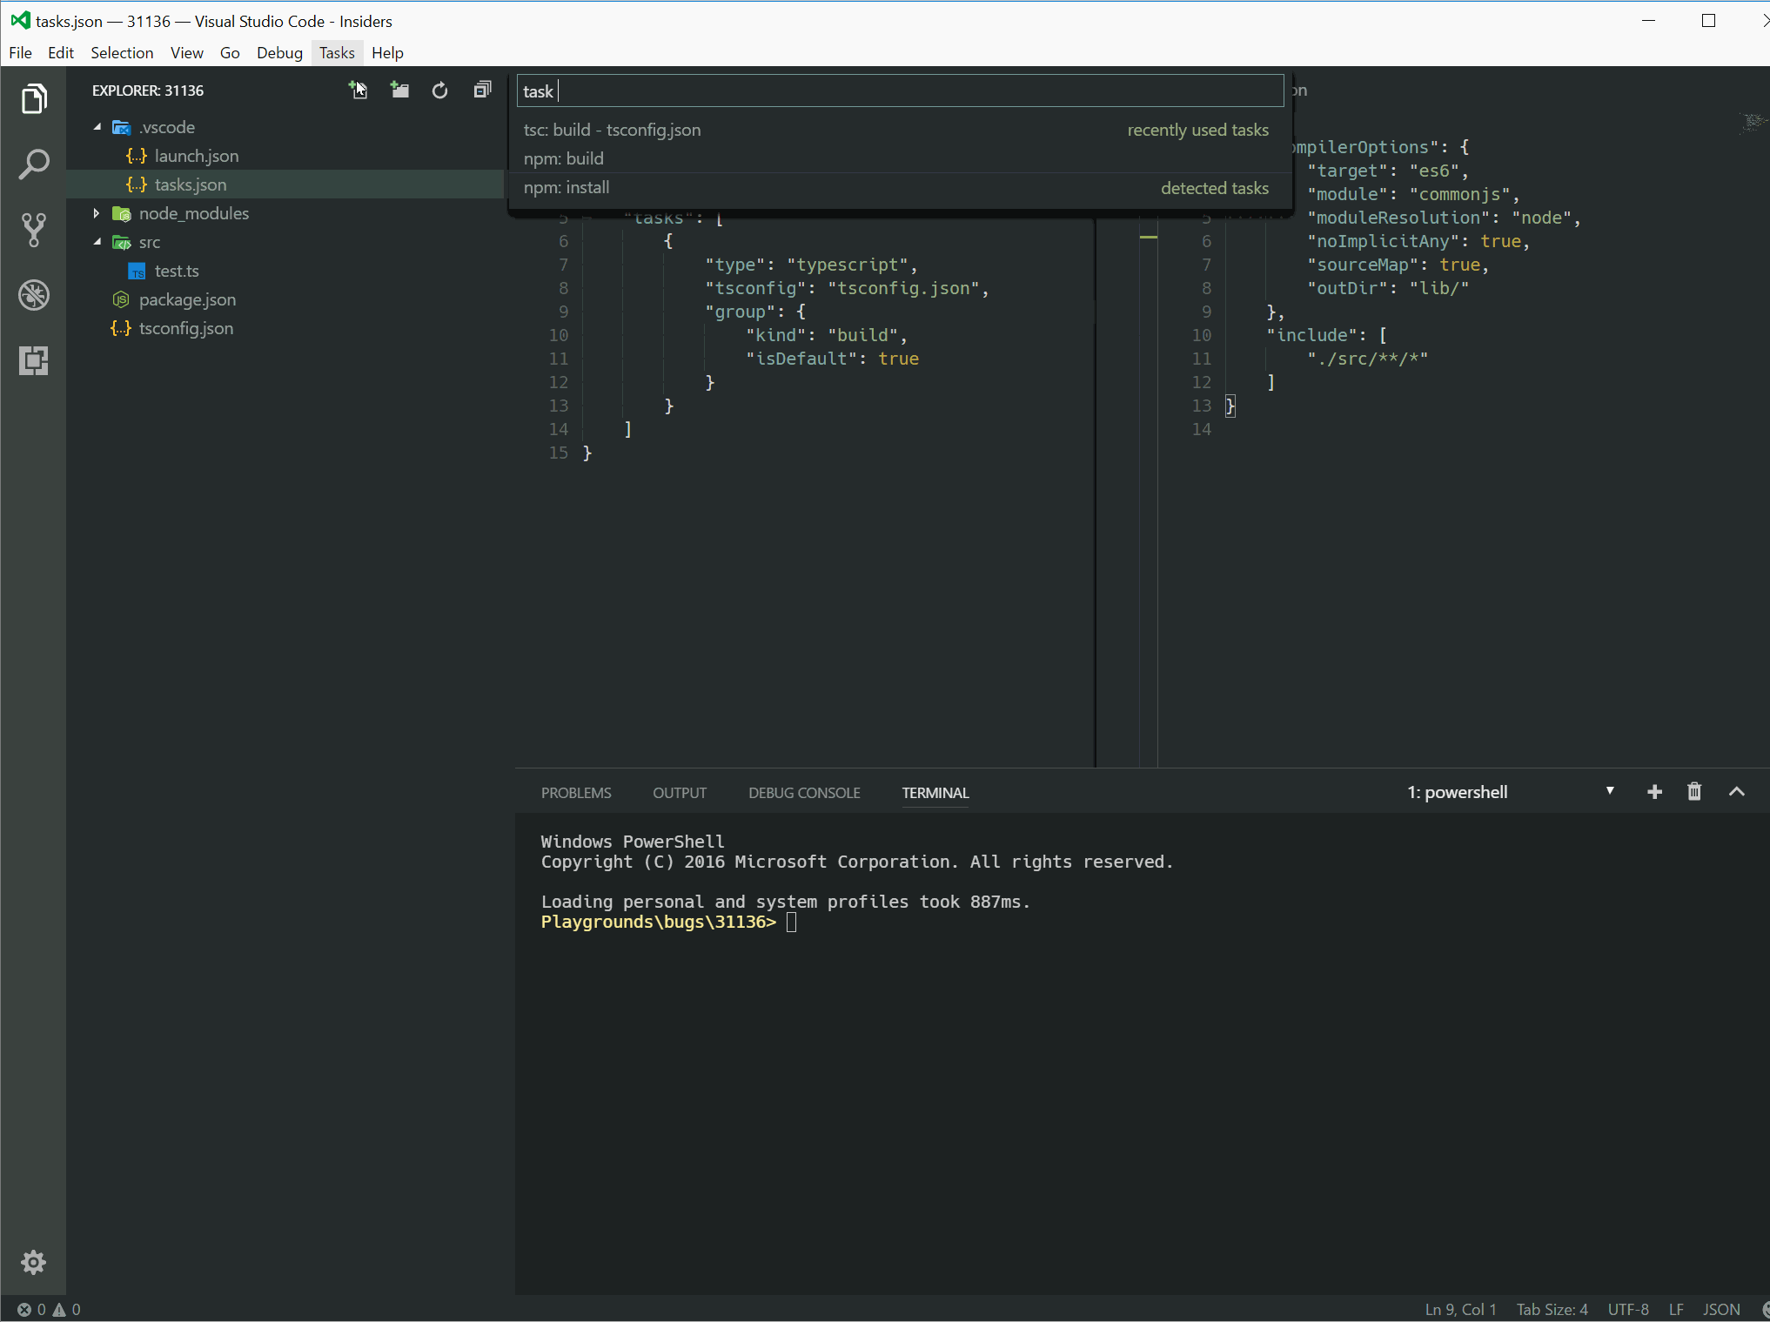Click the warnings count in status bar
This screenshot has height=1322, width=1770.
pos(67,1309)
